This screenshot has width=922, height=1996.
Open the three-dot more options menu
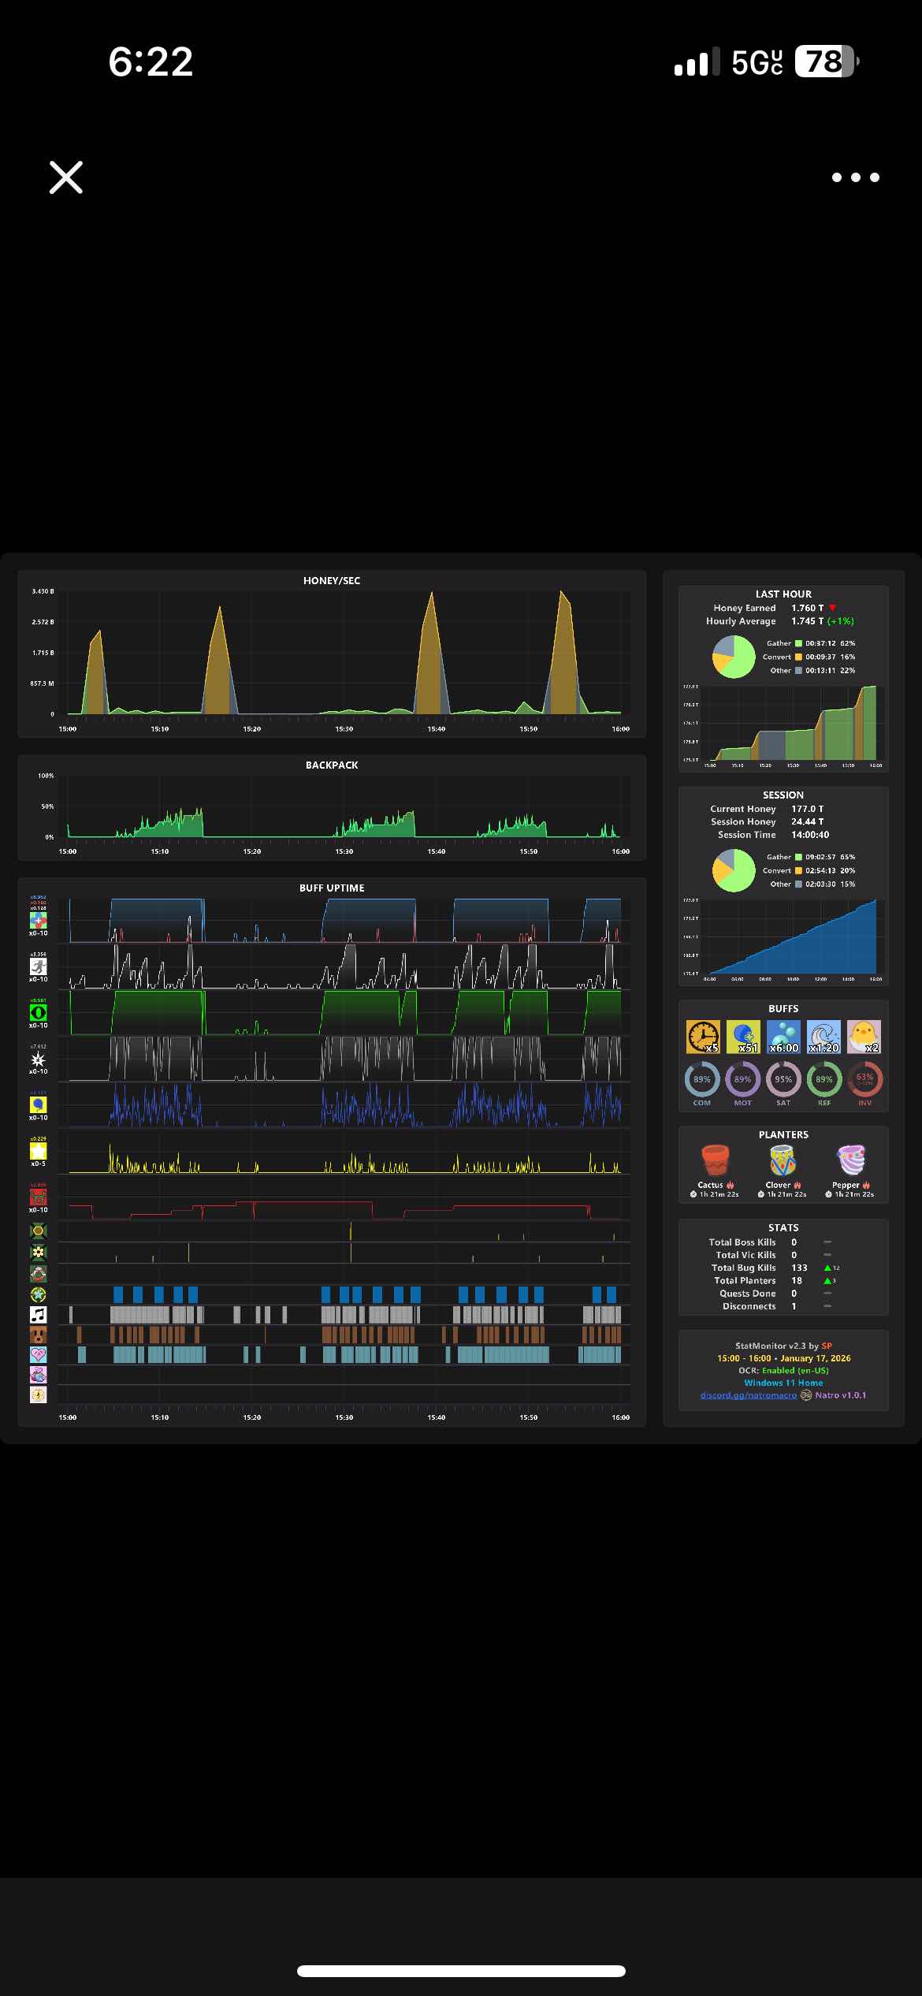click(x=855, y=177)
